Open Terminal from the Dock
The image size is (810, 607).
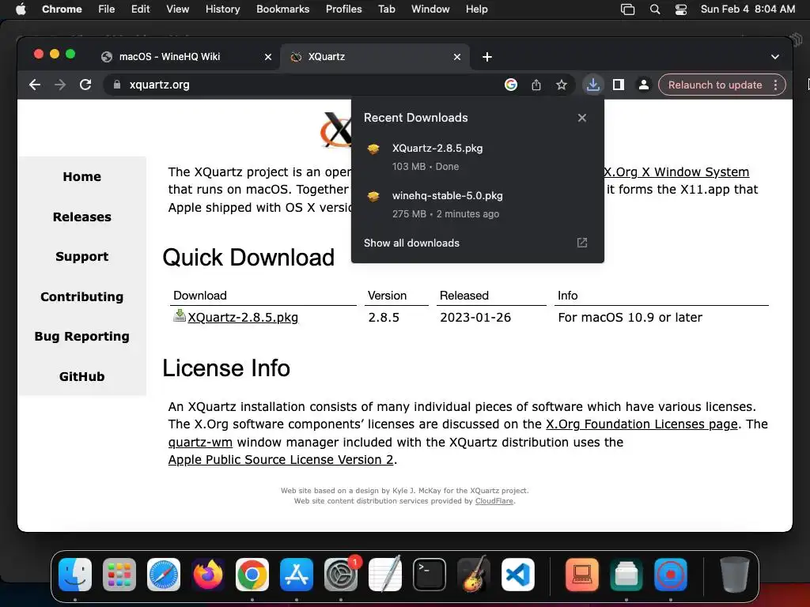click(430, 575)
